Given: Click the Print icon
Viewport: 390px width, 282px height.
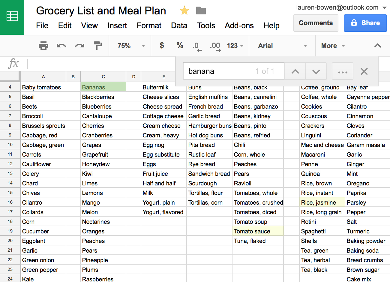Looking at the screenshot, I should [44, 46].
